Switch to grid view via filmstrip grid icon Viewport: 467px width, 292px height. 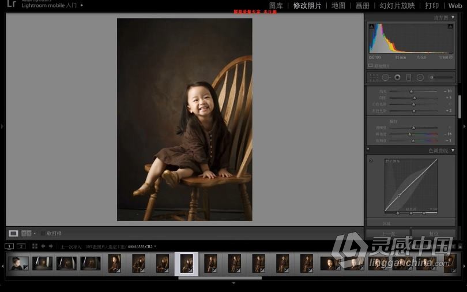[x=35, y=246]
